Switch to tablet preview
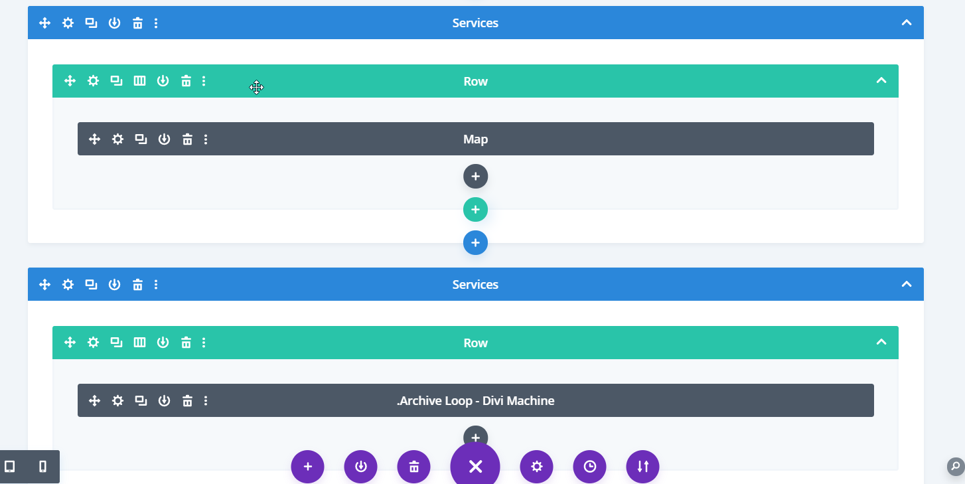 pos(10,467)
